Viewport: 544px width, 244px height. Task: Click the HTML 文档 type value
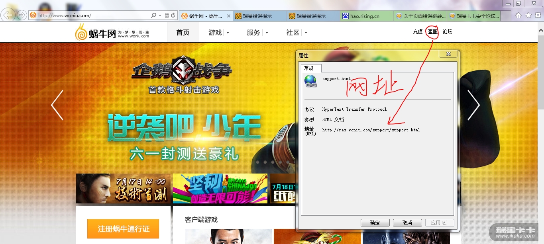point(333,119)
